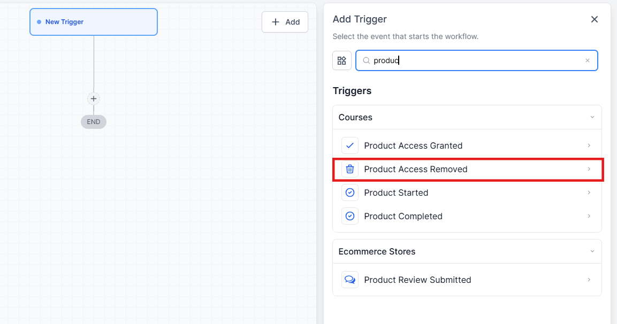Screen dimensions: 617x324
Task: Collapse the Ecommerce Stores section
Action: (x=592, y=251)
